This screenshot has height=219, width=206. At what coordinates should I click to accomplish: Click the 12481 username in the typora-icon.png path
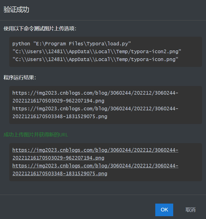56,59
